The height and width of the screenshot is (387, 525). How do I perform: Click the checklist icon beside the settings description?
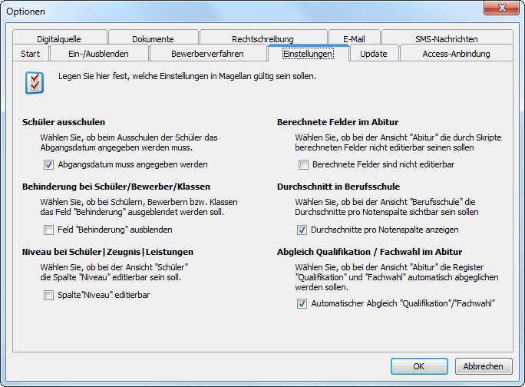click(35, 83)
